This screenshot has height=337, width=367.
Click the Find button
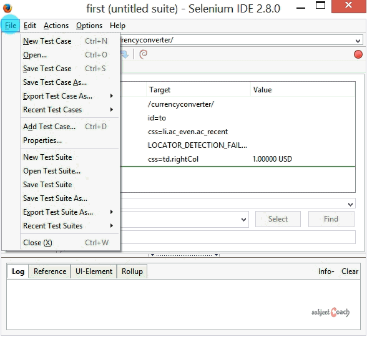click(331, 219)
